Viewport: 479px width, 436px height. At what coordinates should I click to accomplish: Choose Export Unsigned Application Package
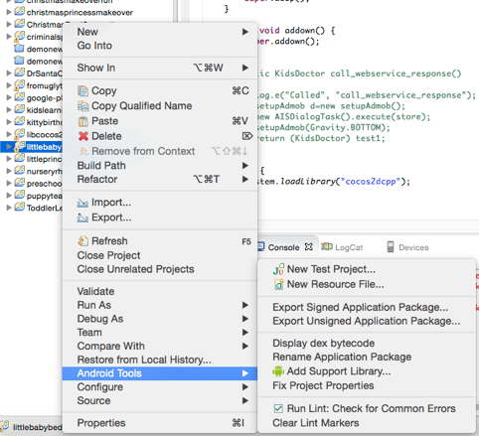(367, 321)
